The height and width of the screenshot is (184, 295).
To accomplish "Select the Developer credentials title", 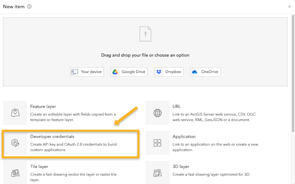I will [x=52, y=137].
